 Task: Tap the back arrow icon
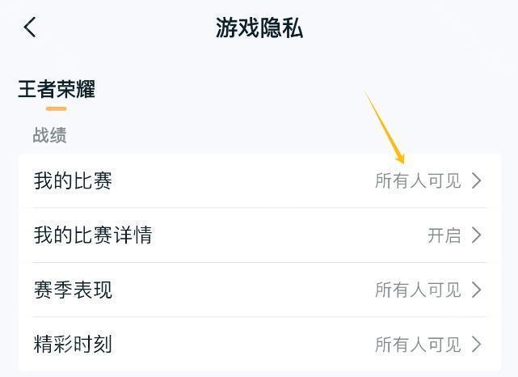click(x=31, y=28)
